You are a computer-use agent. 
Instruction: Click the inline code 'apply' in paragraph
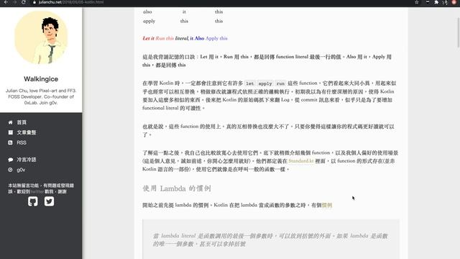[265, 83]
